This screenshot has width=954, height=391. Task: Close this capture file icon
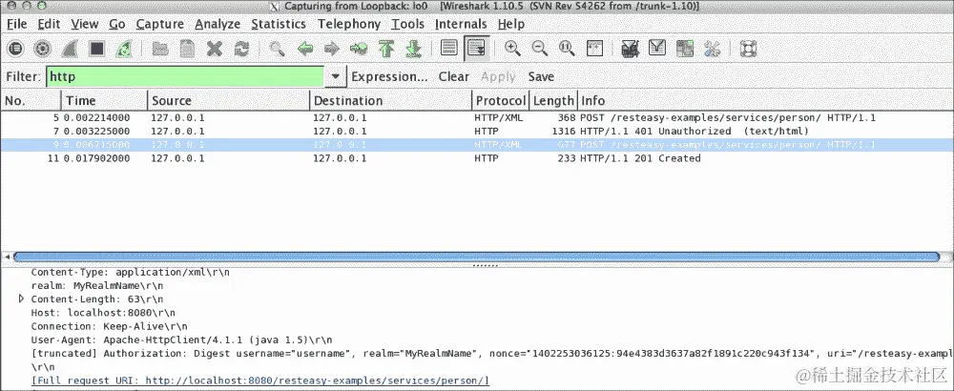click(x=214, y=48)
